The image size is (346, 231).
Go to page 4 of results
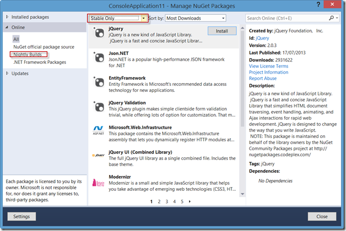174,201
